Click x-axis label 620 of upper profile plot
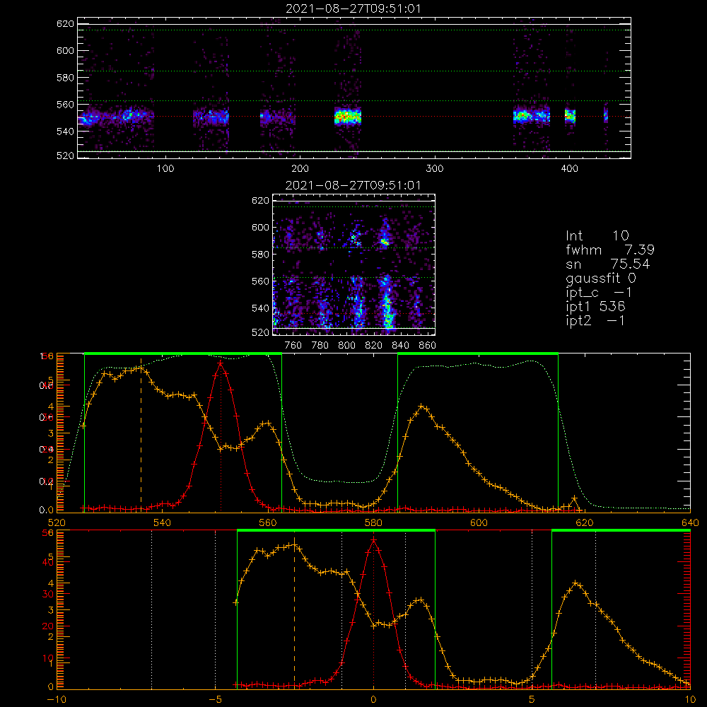The width and height of the screenshot is (707, 707). [x=585, y=522]
